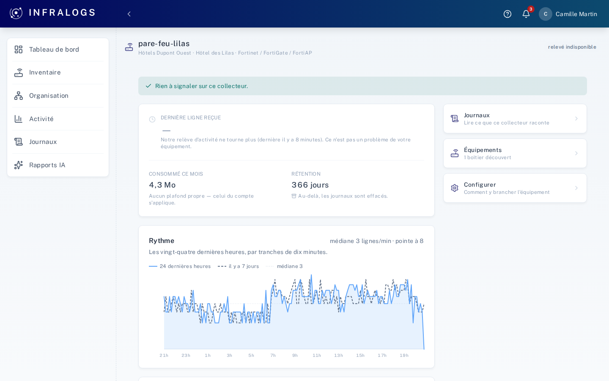Open Organisation menu item

tap(58, 96)
